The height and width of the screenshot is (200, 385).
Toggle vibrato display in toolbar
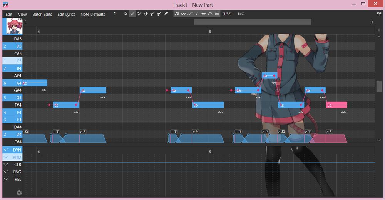(x=183, y=14)
